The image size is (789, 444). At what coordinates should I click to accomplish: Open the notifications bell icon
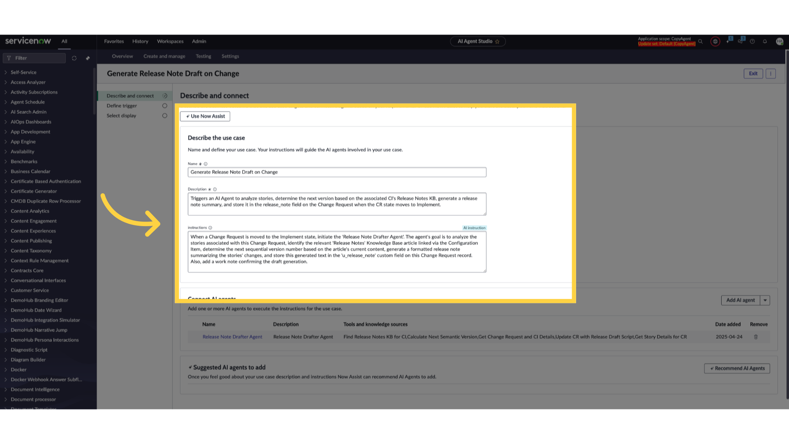point(765,42)
